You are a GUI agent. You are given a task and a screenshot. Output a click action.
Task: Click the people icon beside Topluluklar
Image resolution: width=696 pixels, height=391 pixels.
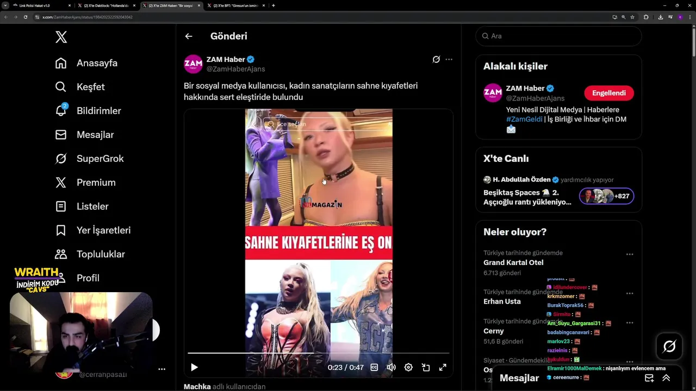click(x=61, y=254)
